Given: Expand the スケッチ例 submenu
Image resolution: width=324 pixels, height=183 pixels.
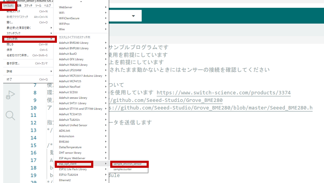Looking at the screenshot, I should click(x=29, y=39).
